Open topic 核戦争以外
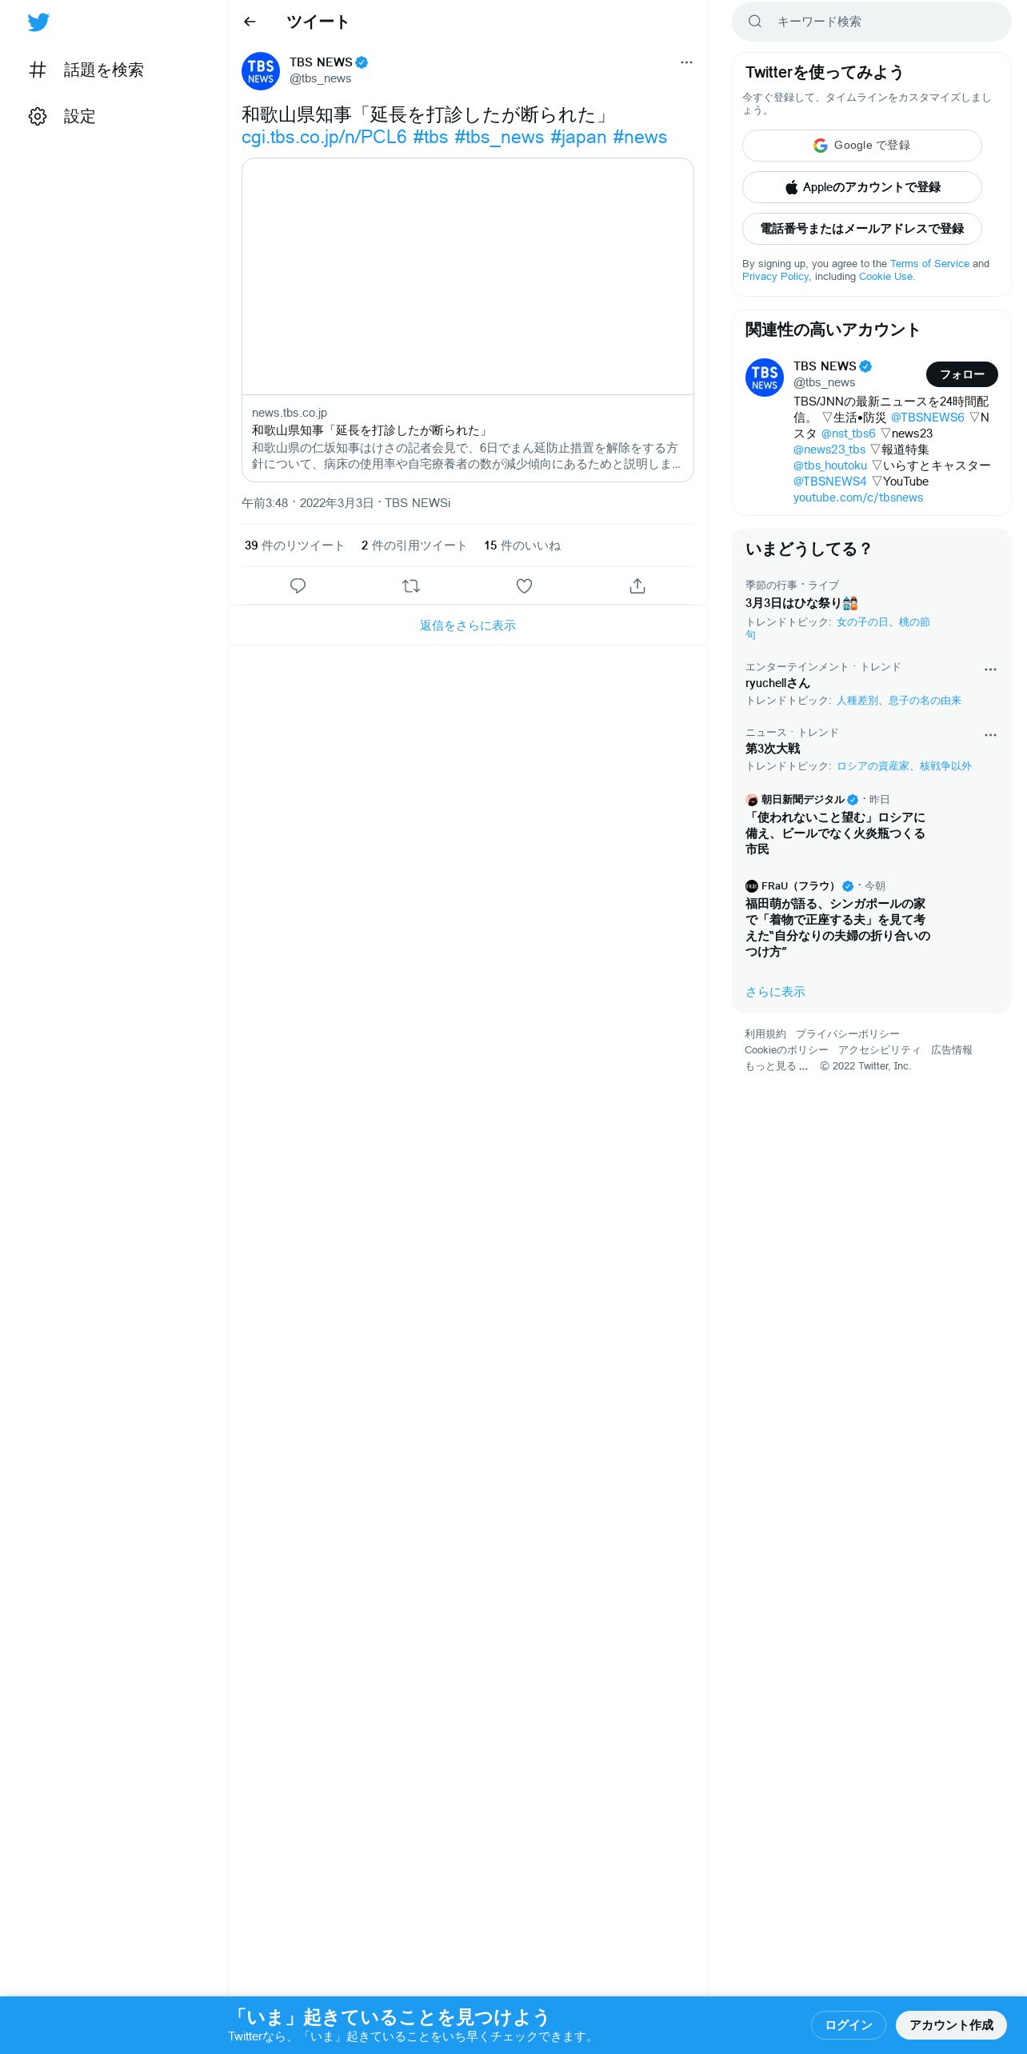This screenshot has height=2054, width=1027. tap(945, 766)
